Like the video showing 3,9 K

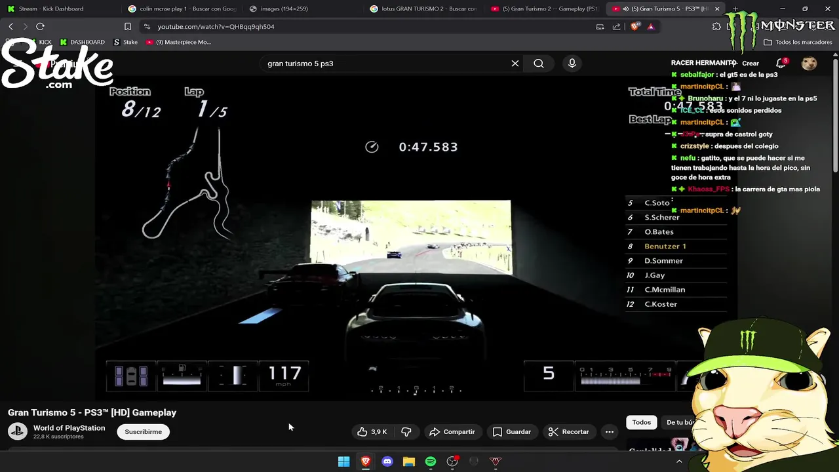click(372, 431)
